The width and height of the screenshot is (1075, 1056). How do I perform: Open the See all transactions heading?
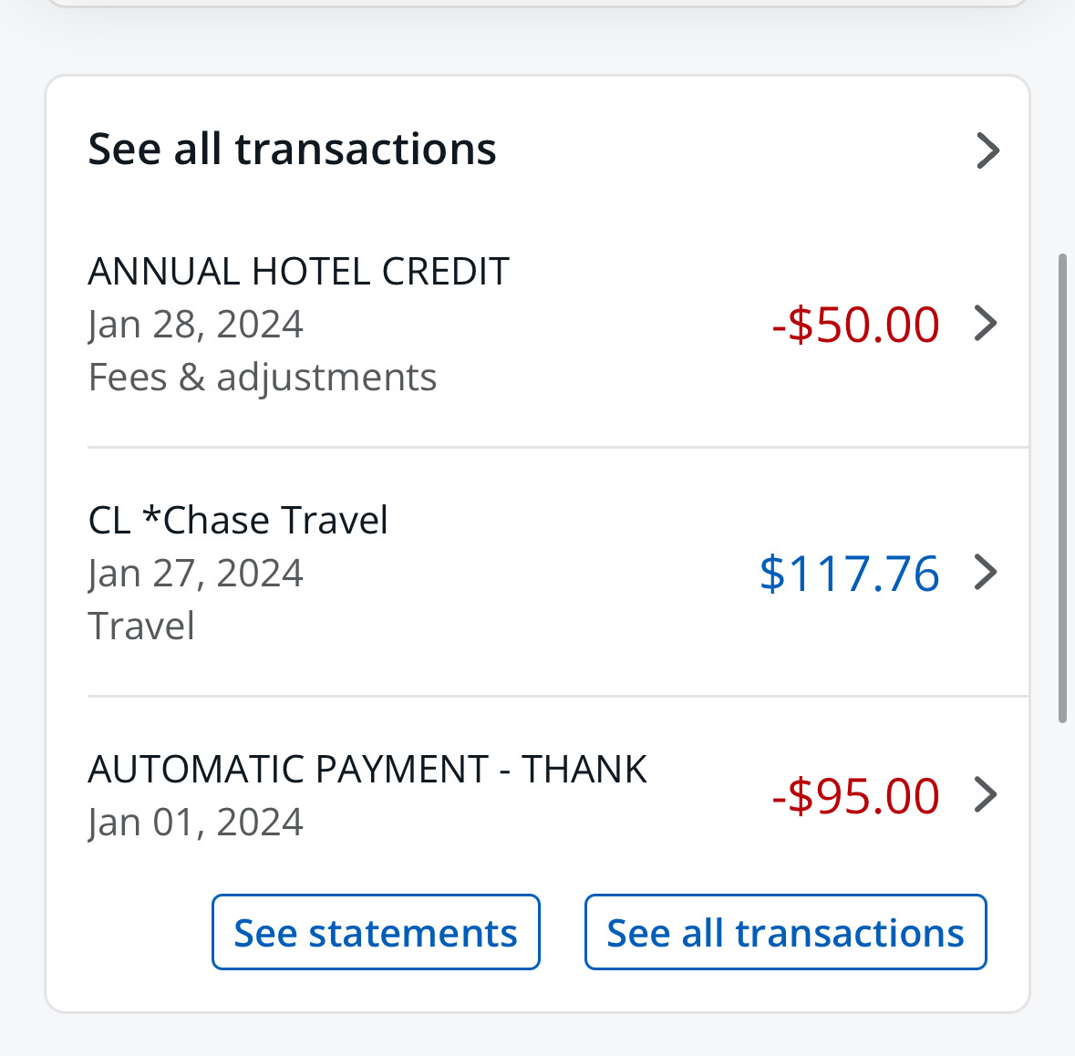(x=292, y=149)
